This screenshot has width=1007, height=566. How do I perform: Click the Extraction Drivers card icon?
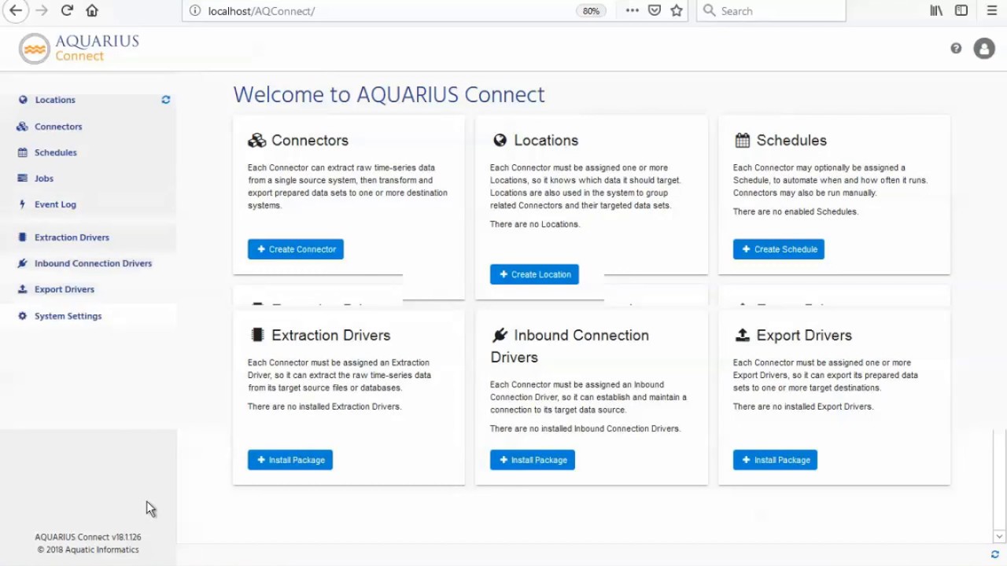click(x=257, y=335)
